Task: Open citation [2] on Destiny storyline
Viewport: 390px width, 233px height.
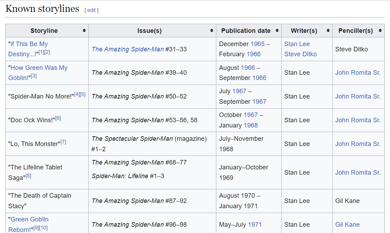Action: [47, 52]
